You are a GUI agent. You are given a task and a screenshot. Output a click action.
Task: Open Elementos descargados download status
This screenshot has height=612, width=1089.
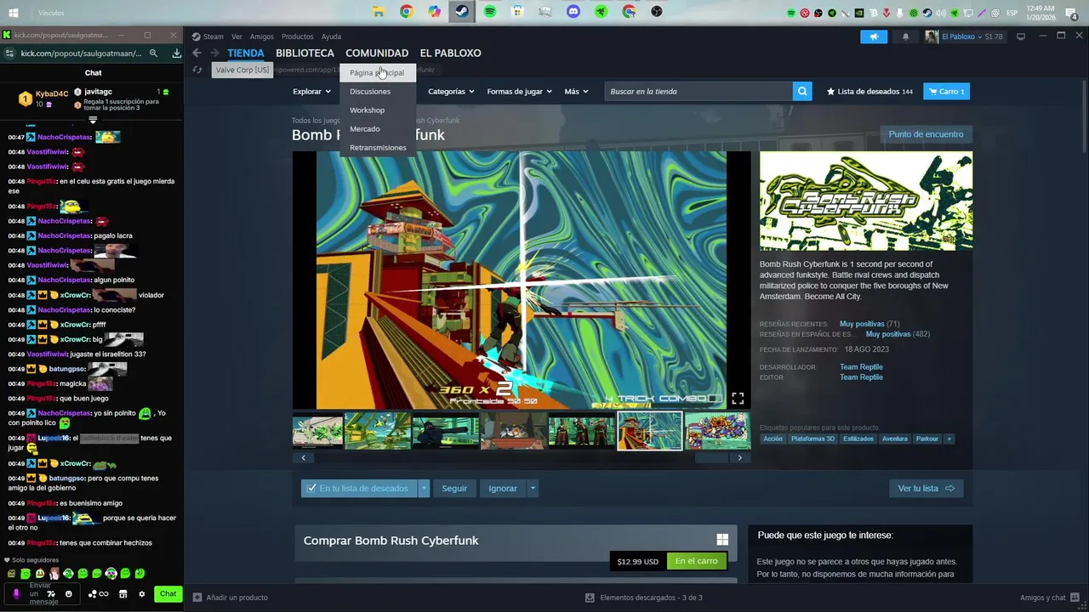click(644, 598)
